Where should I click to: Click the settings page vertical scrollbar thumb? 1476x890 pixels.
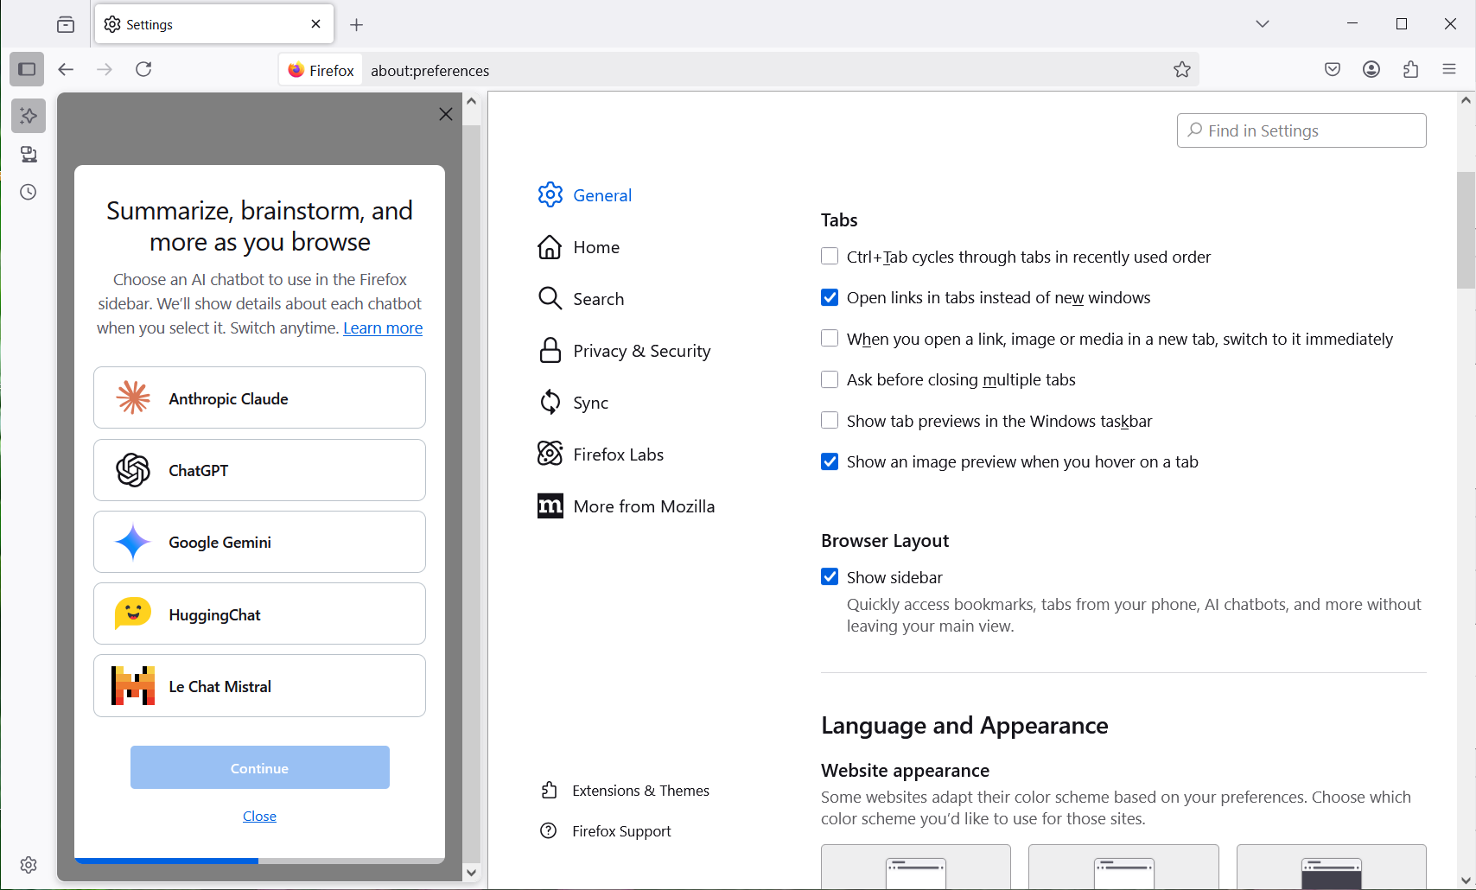[x=1466, y=230]
